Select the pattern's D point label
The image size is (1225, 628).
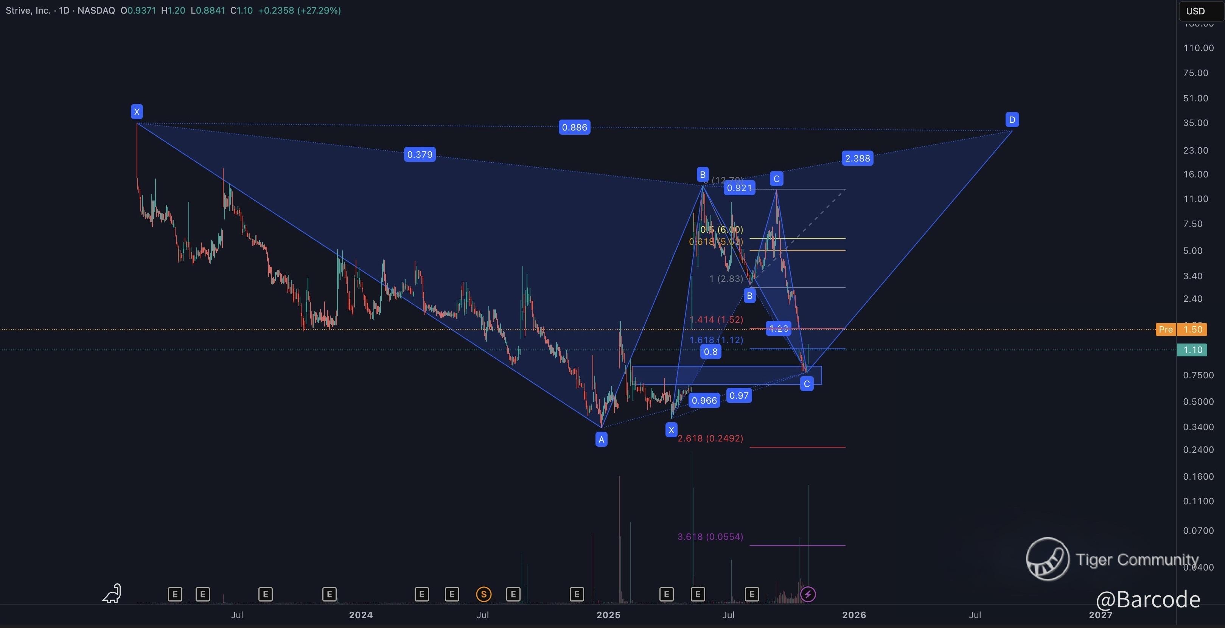pos(1012,120)
